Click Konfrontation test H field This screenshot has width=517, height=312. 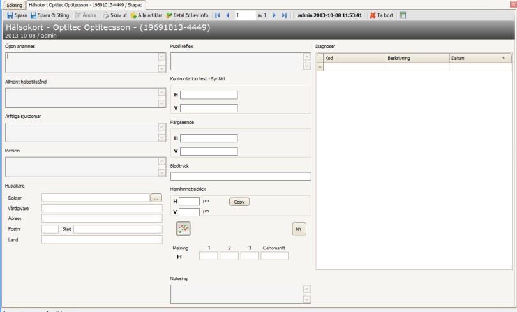[209, 95]
